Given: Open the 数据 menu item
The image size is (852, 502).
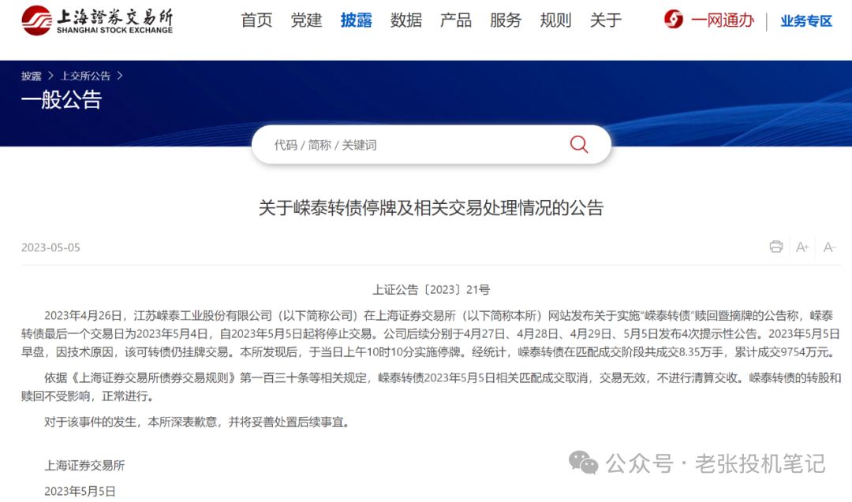Looking at the screenshot, I should (x=406, y=20).
